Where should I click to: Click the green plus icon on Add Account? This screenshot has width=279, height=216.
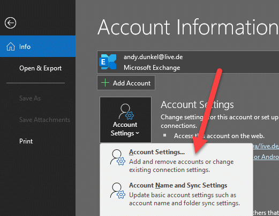tap(105, 83)
